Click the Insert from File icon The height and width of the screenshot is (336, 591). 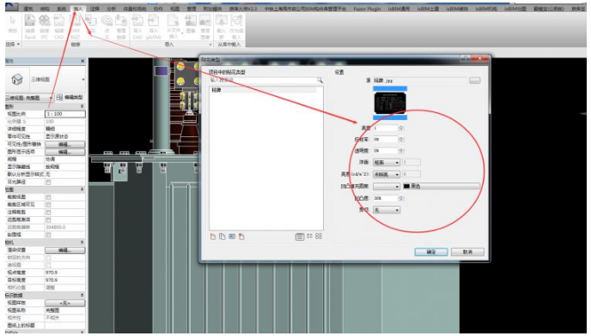[x=174, y=21]
